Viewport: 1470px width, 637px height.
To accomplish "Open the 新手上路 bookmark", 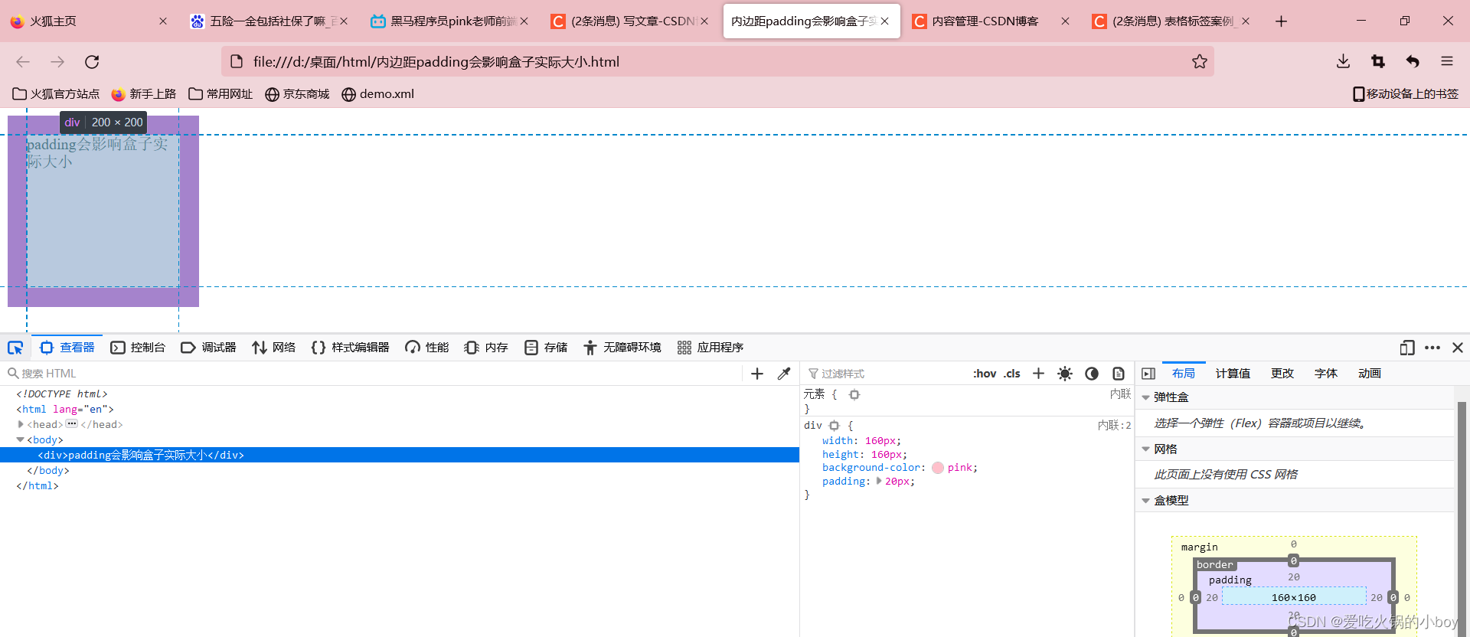I will (x=144, y=94).
